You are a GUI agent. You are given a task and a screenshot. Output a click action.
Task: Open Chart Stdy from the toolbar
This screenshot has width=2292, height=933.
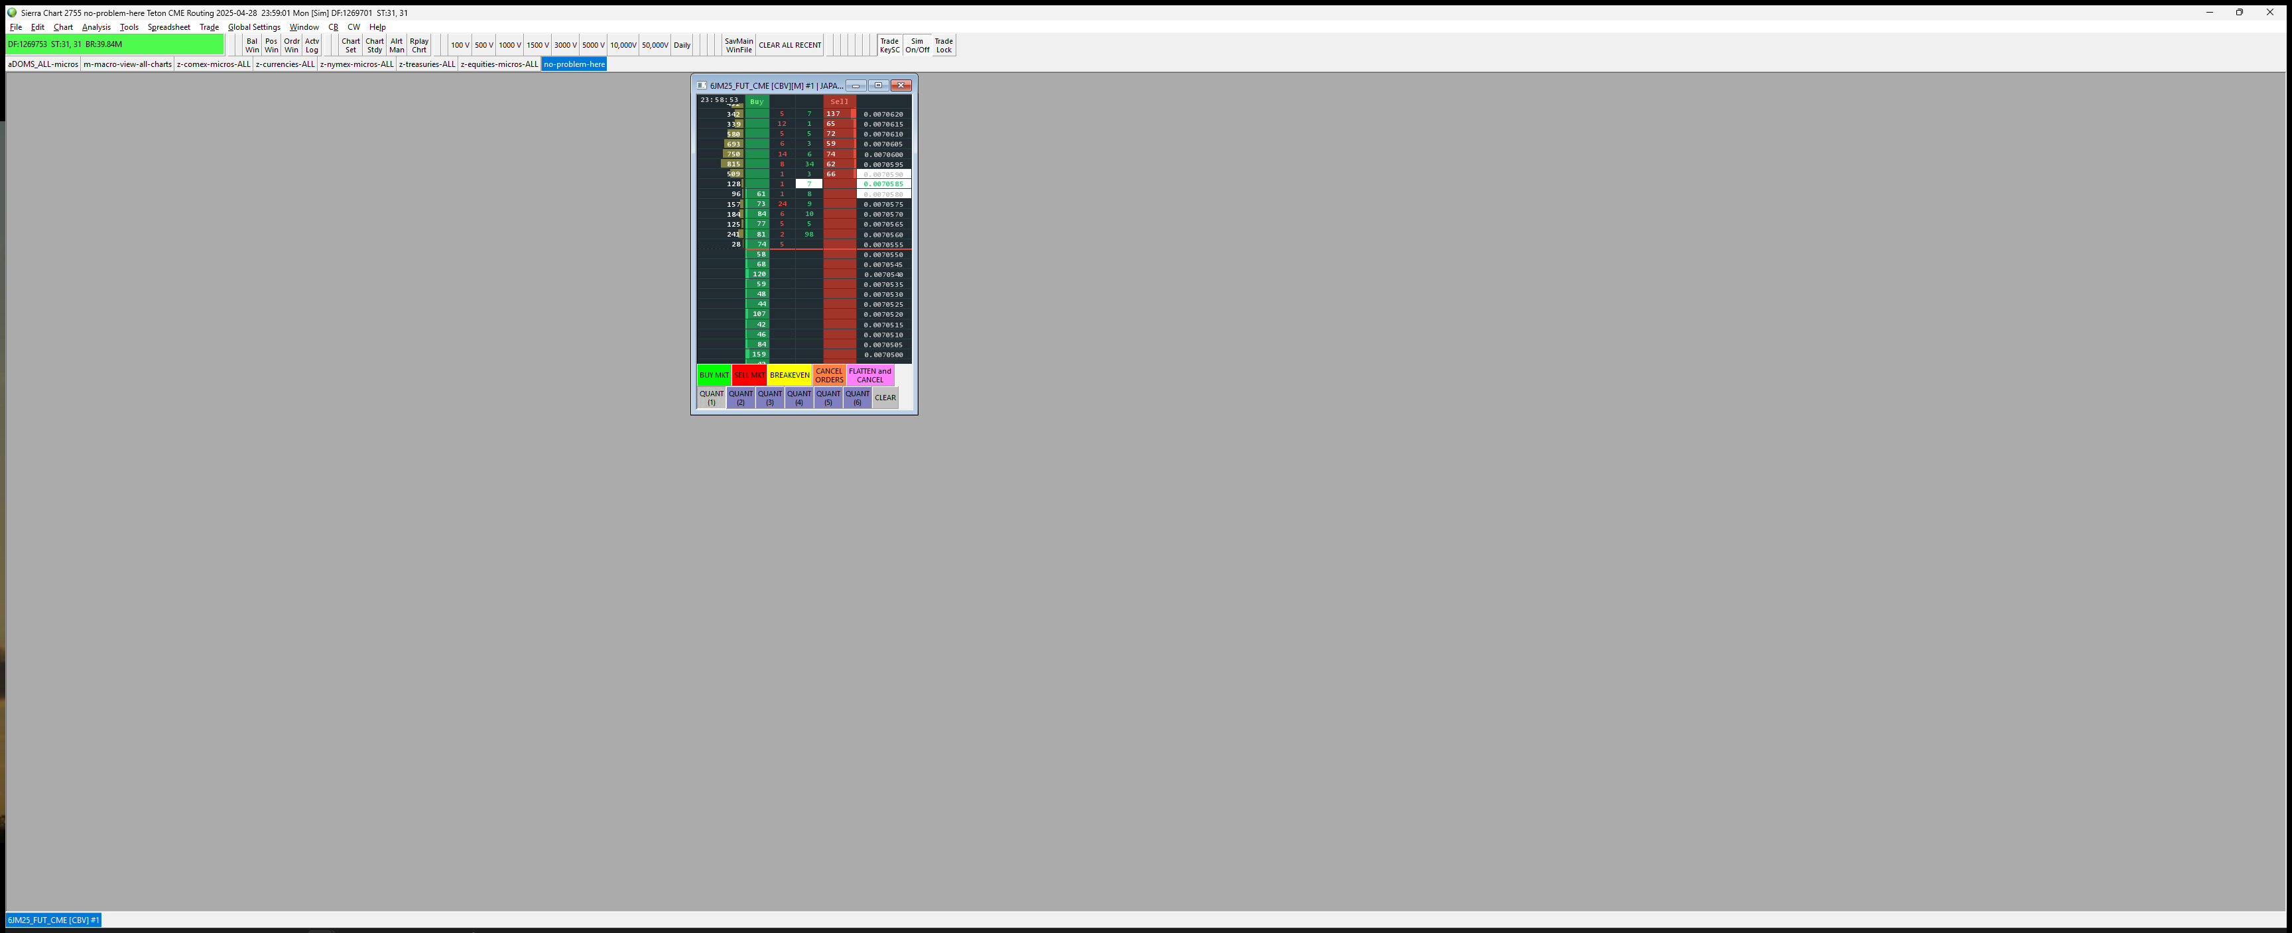pyautogui.click(x=375, y=45)
